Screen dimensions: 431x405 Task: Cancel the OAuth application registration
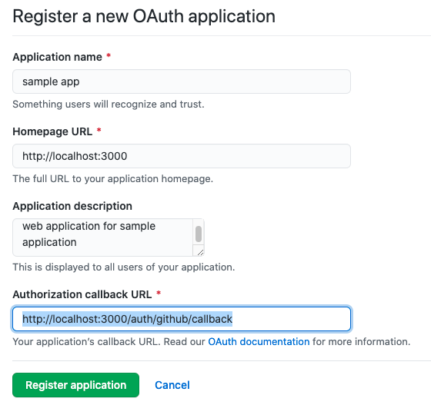point(172,385)
